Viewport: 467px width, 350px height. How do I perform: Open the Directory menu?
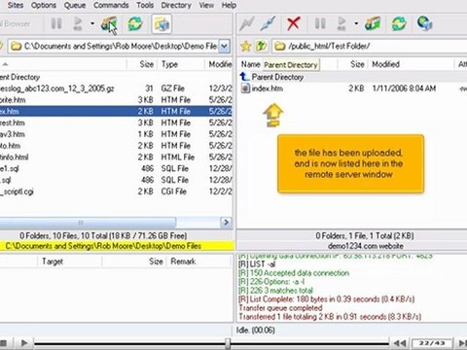(x=176, y=5)
